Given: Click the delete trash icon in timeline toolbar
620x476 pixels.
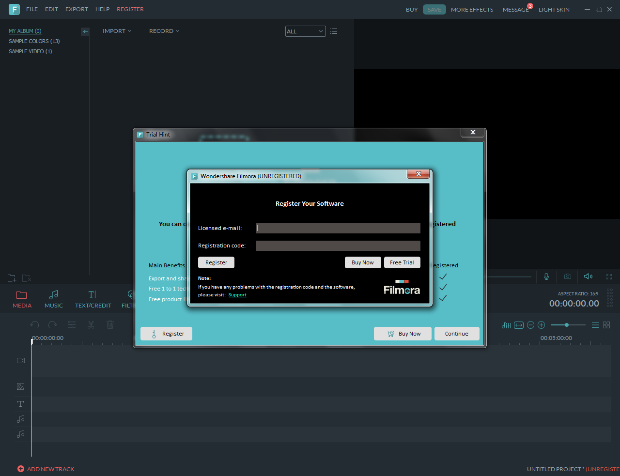Looking at the screenshot, I should 110,324.
